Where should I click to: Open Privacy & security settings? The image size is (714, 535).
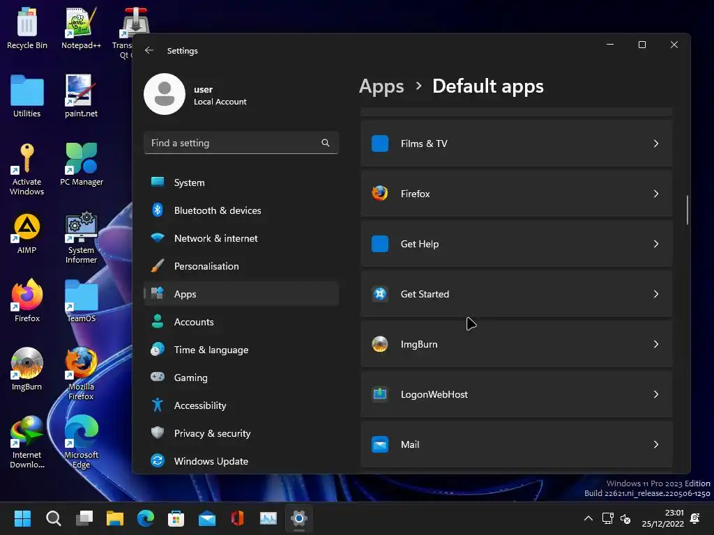tap(241, 433)
